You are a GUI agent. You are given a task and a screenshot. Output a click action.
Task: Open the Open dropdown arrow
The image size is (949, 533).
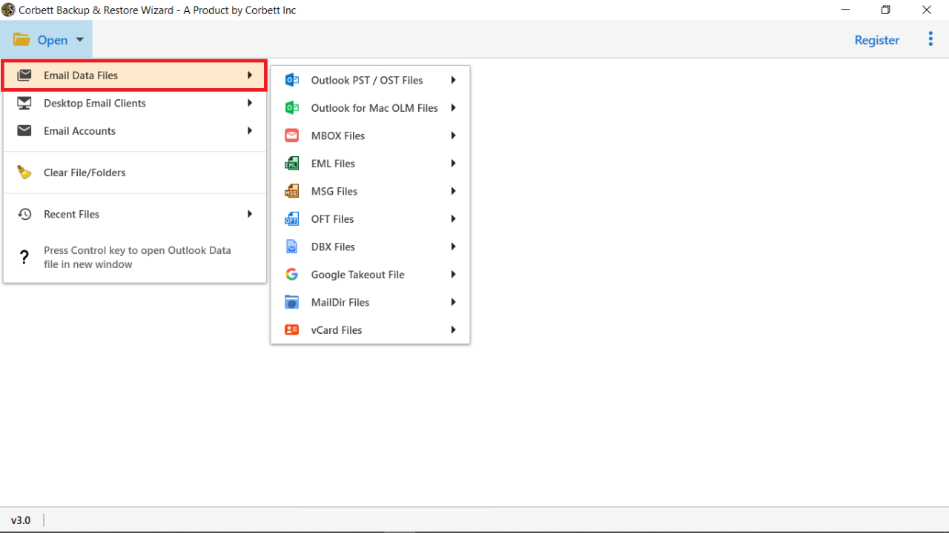pyautogui.click(x=79, y=39)
